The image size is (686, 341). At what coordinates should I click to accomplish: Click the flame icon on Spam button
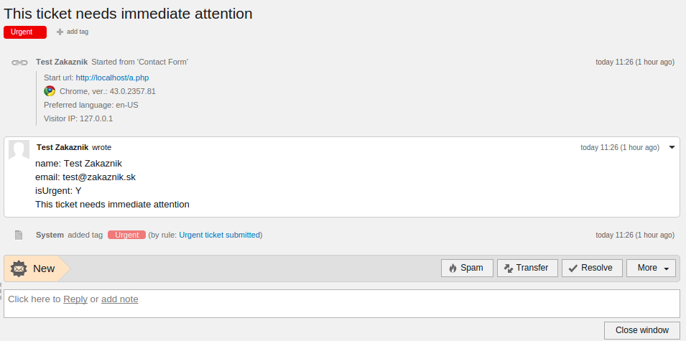click(x=453, y=268)
